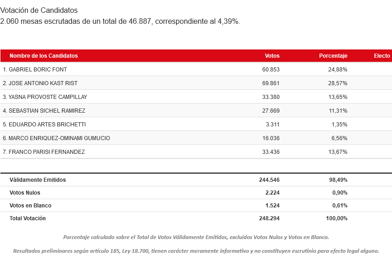
Task: Click the 'Resultados preliminares' legal footnote
Action: (x=196, y=251)
